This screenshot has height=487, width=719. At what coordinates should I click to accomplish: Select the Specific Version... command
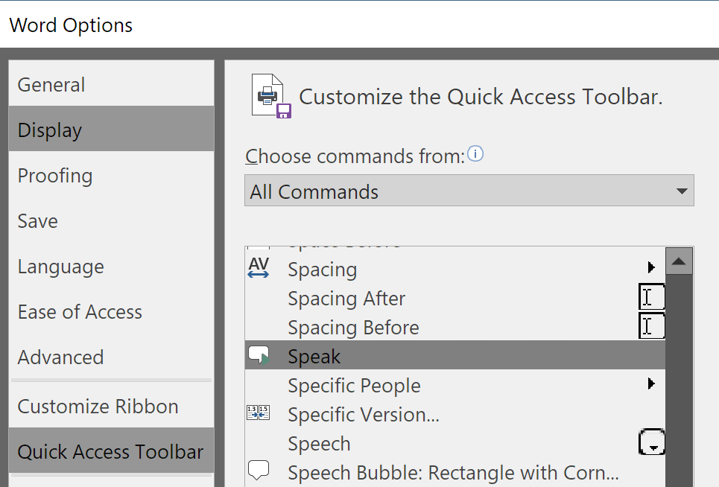[x=363, y=415]
